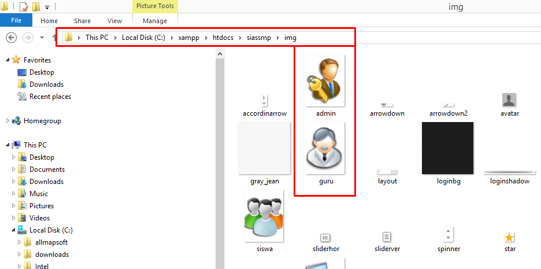Collapse Local Disk (C:) in tree
Screen dimensions: 541x269
tap(13, 230)
